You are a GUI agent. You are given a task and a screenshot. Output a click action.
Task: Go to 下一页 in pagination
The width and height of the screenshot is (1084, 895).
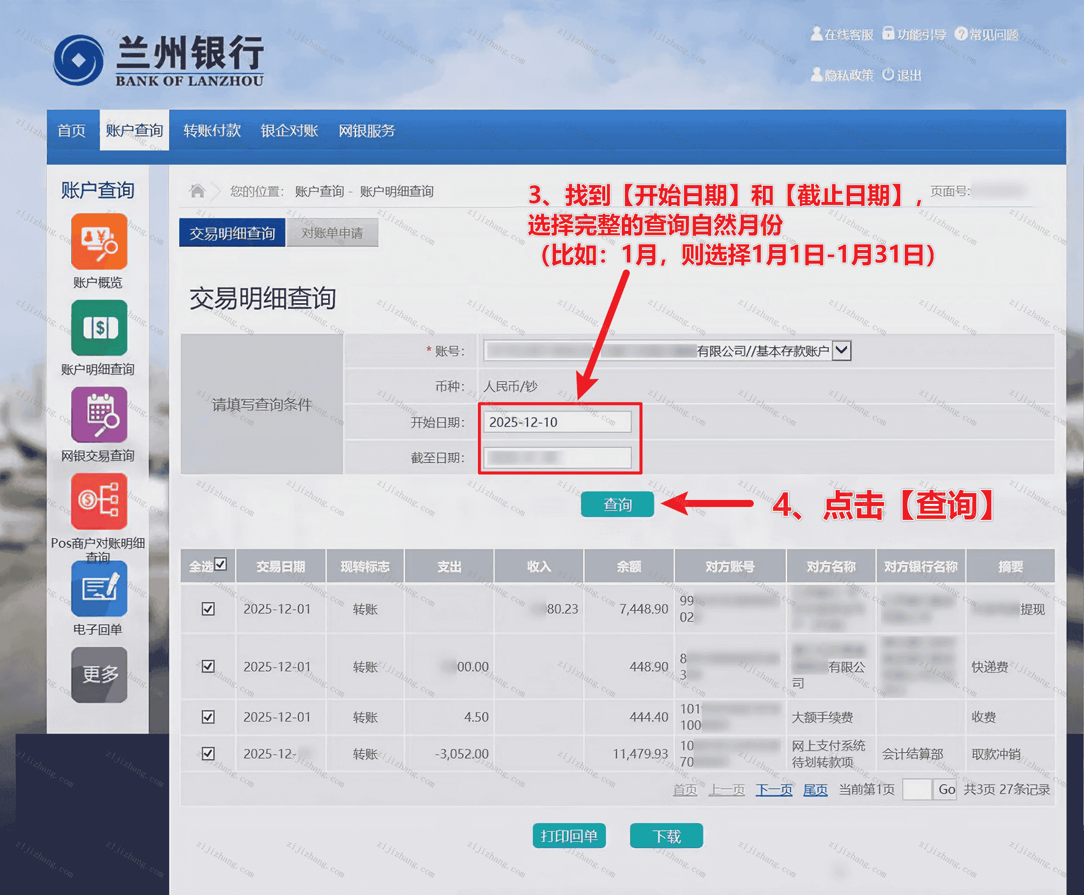click(x=773, y=790)
